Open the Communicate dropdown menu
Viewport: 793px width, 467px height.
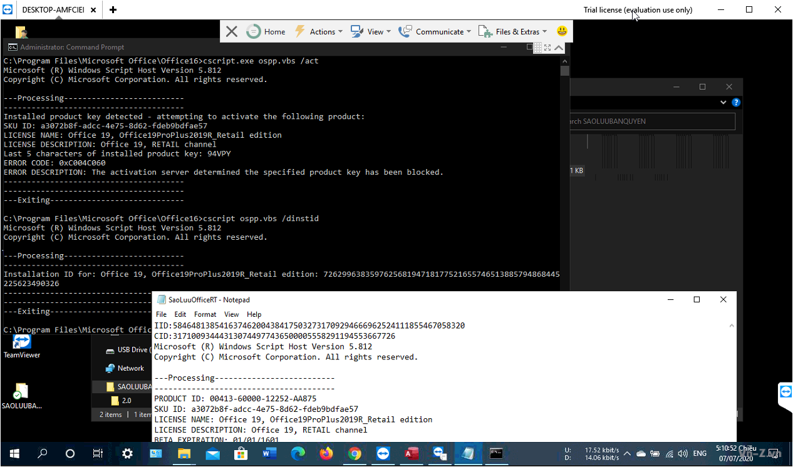point(433,31)
